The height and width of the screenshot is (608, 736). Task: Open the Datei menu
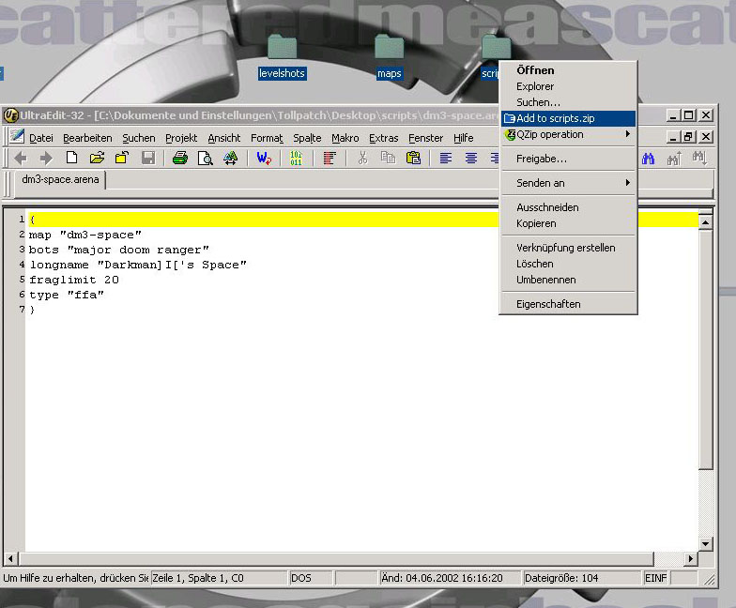pos(41,138)
